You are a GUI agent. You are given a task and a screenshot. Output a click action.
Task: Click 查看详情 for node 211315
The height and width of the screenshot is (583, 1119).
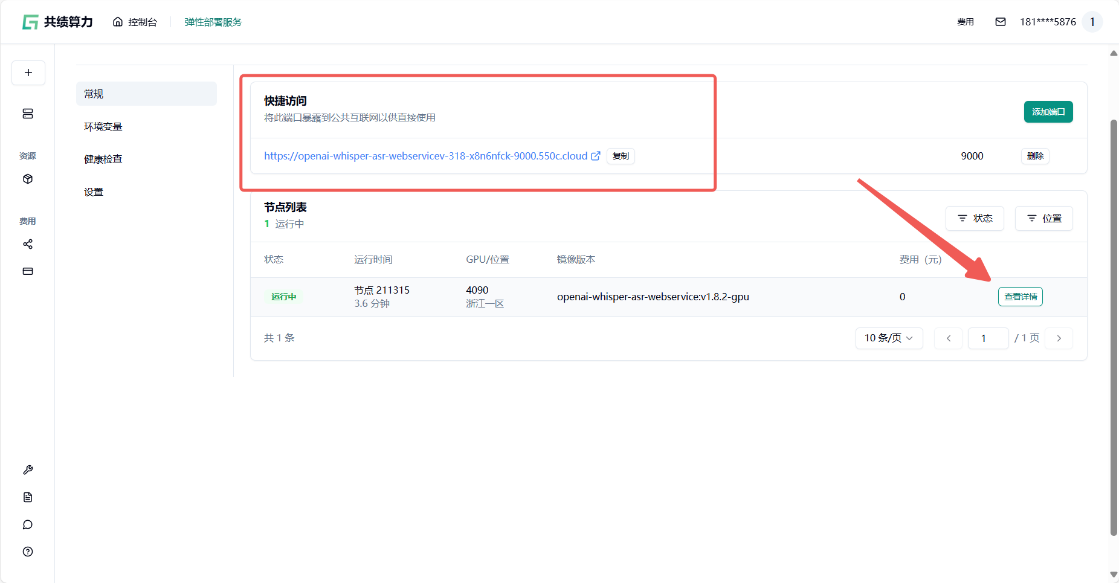click(1021, 297)
